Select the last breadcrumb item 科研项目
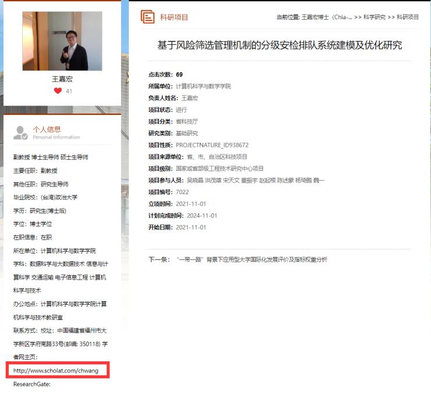This screenshot has width=431, height=394. click(x=408, y=17)
